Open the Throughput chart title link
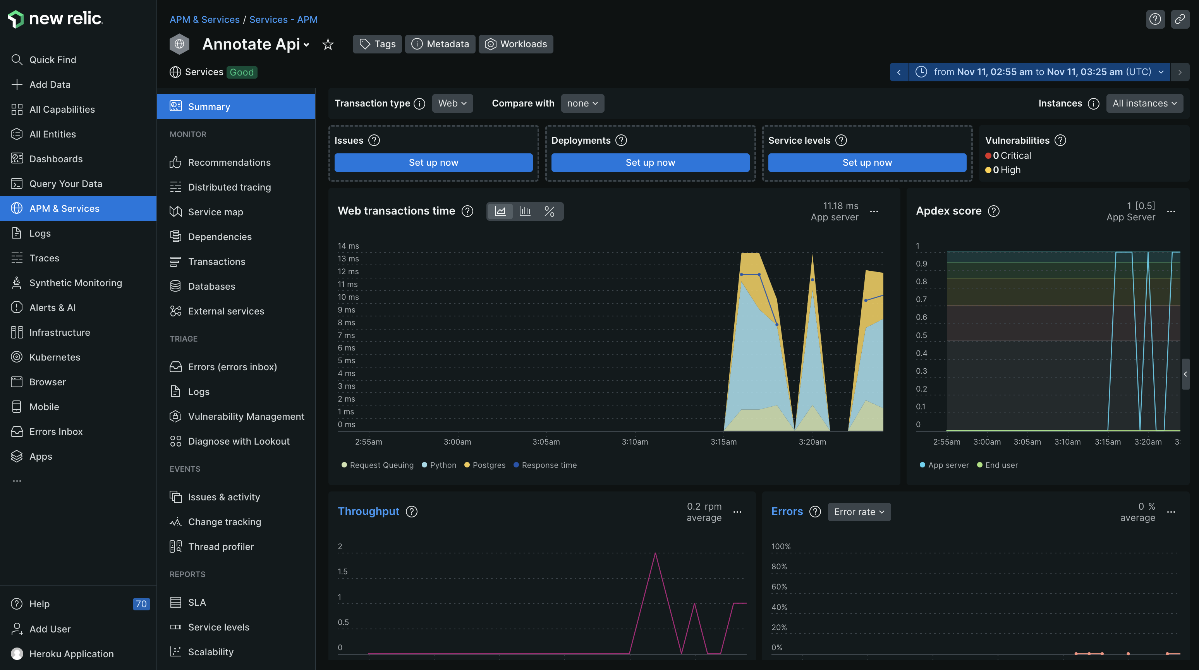The image size is (1199, 670). [368, 511]
